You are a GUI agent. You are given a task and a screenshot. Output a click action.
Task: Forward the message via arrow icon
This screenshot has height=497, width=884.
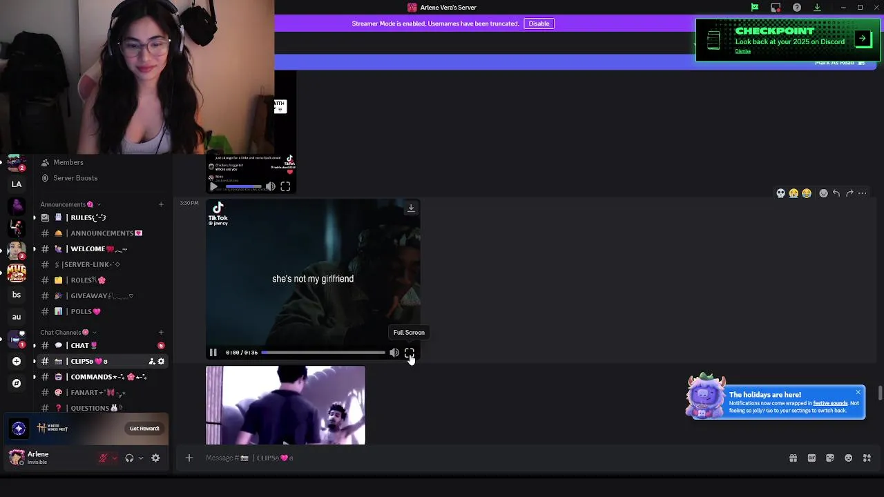(x=849, y=193)
